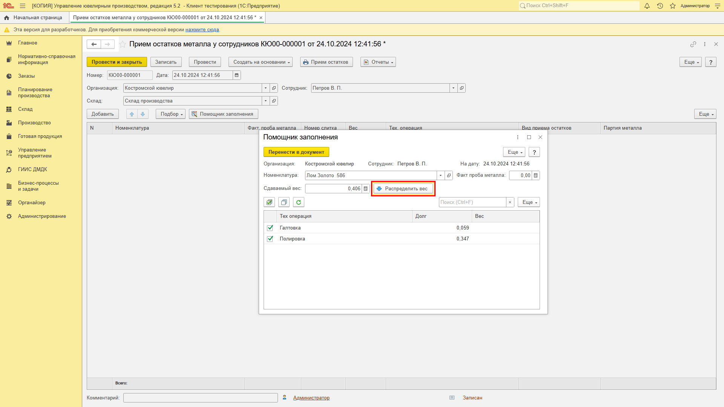Viewport: 724px width, 407px height.
Task: Add document to favorites star icon
Action: point(123,44)
